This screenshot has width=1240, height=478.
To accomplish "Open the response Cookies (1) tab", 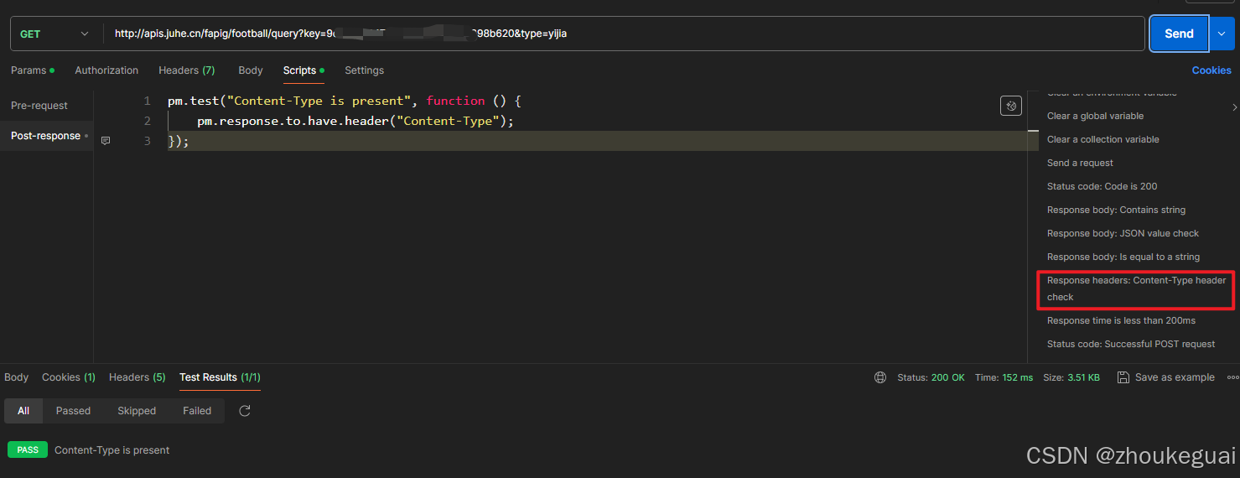I will pyautogui.click(x=69, y=377).
